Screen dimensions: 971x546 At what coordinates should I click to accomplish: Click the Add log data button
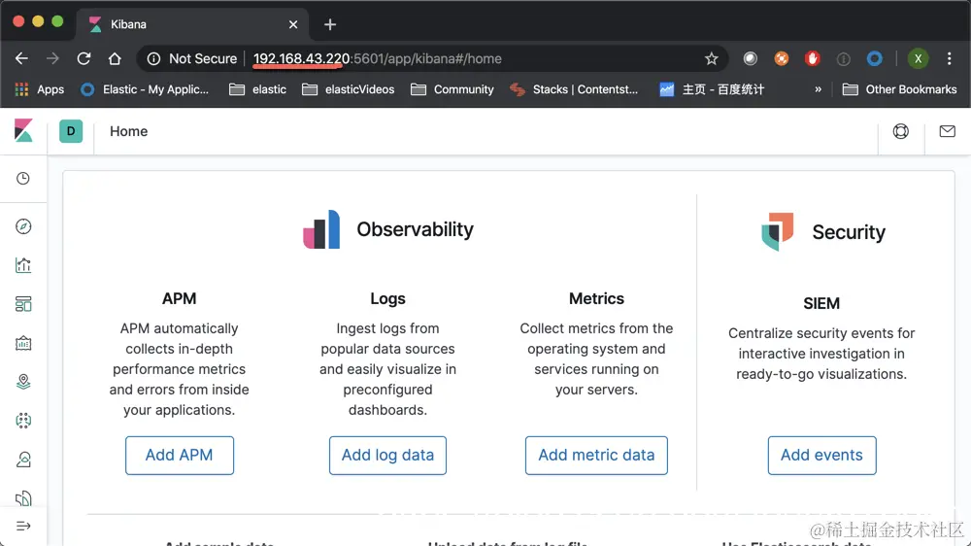(x=387, y=456)
